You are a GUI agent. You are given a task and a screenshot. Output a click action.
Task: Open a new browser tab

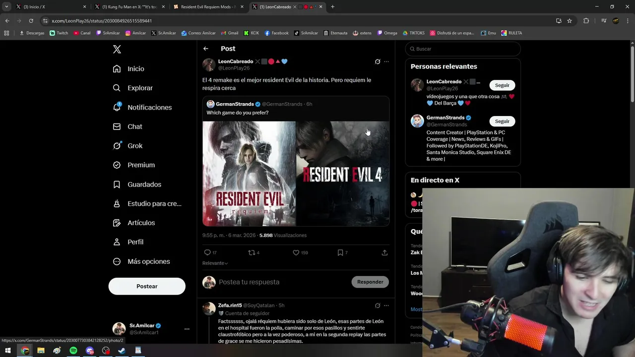pos(332,7)
